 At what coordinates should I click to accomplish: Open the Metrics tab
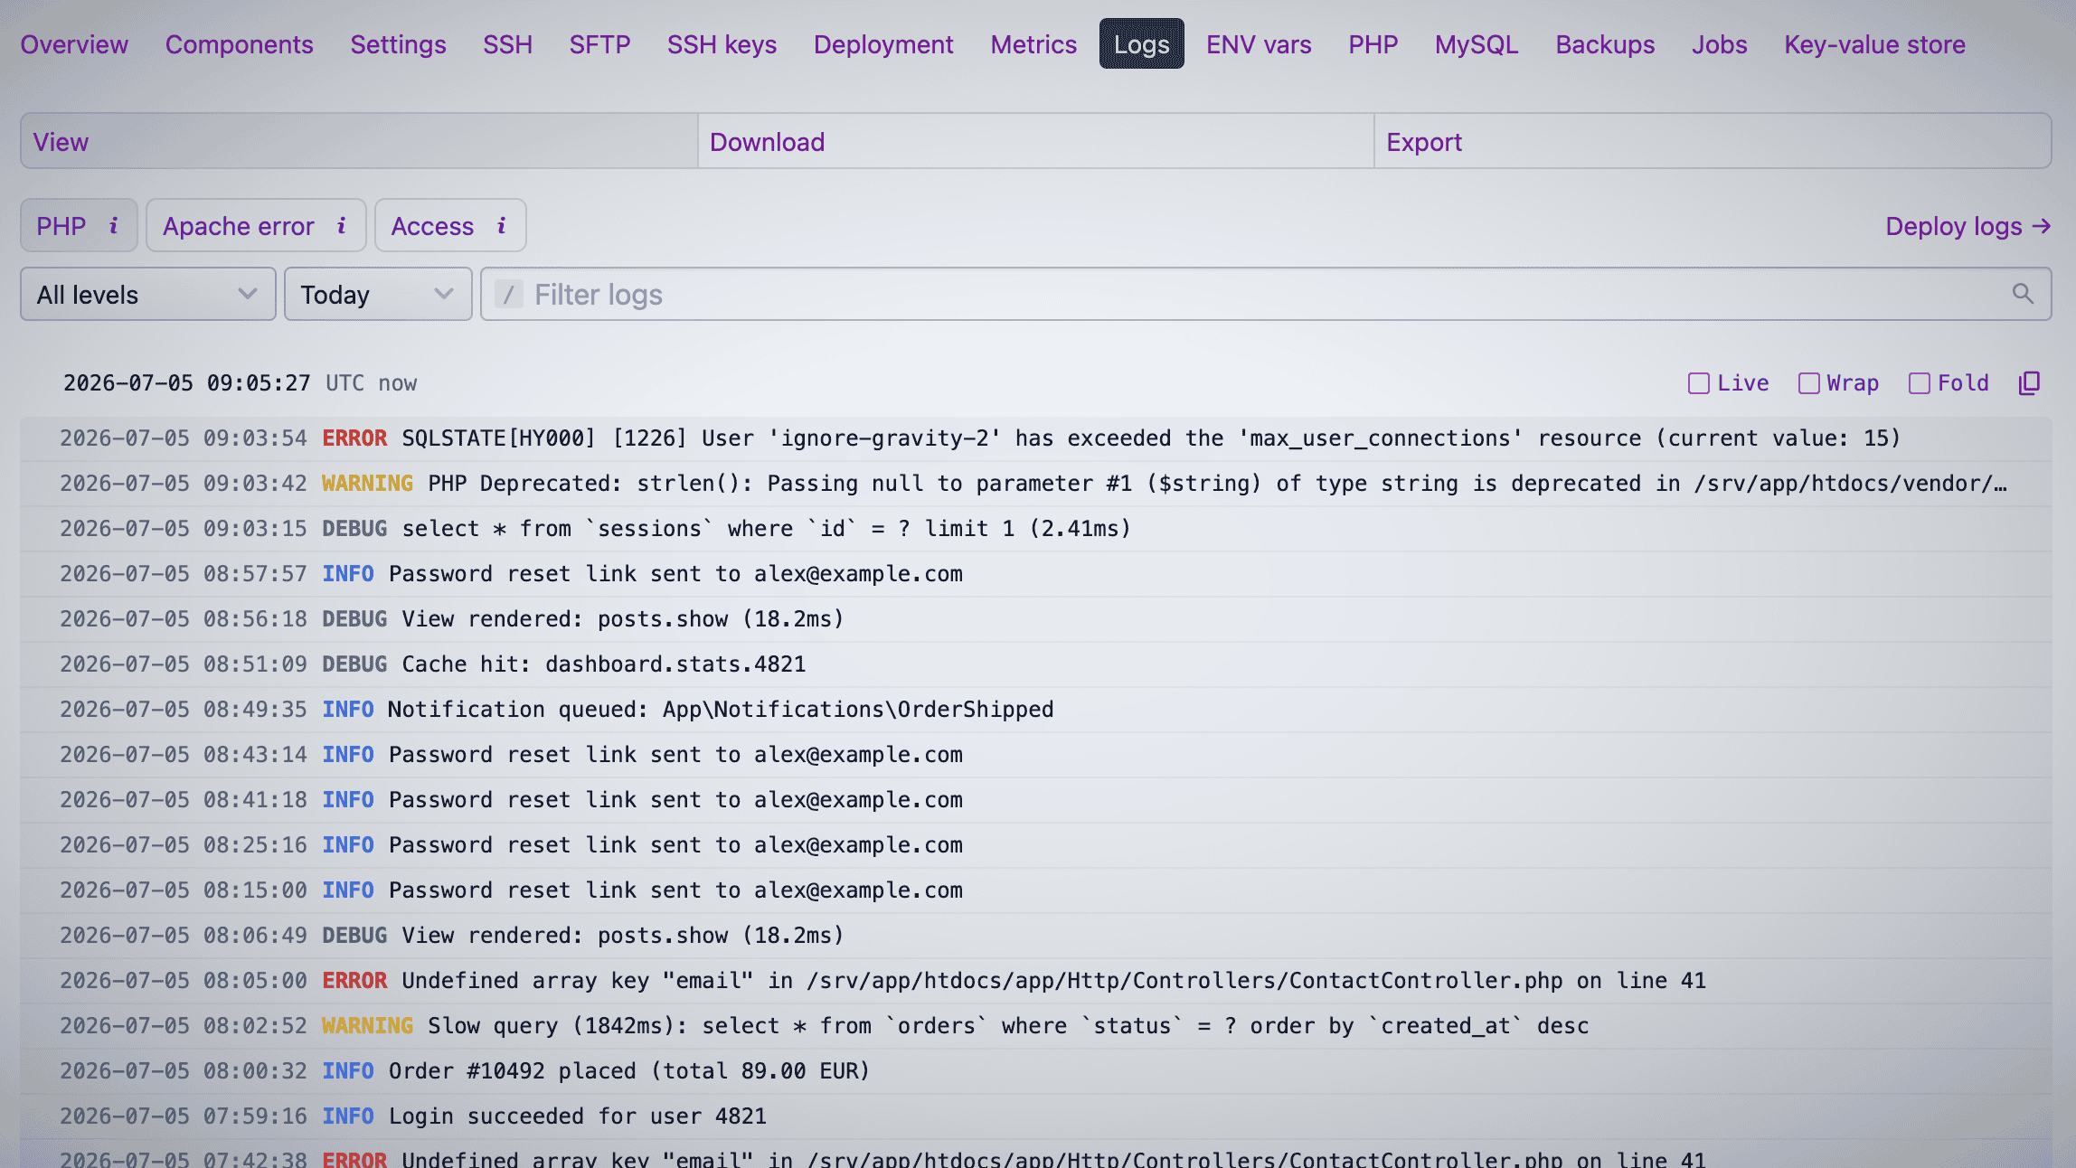tap(1033, 44)
